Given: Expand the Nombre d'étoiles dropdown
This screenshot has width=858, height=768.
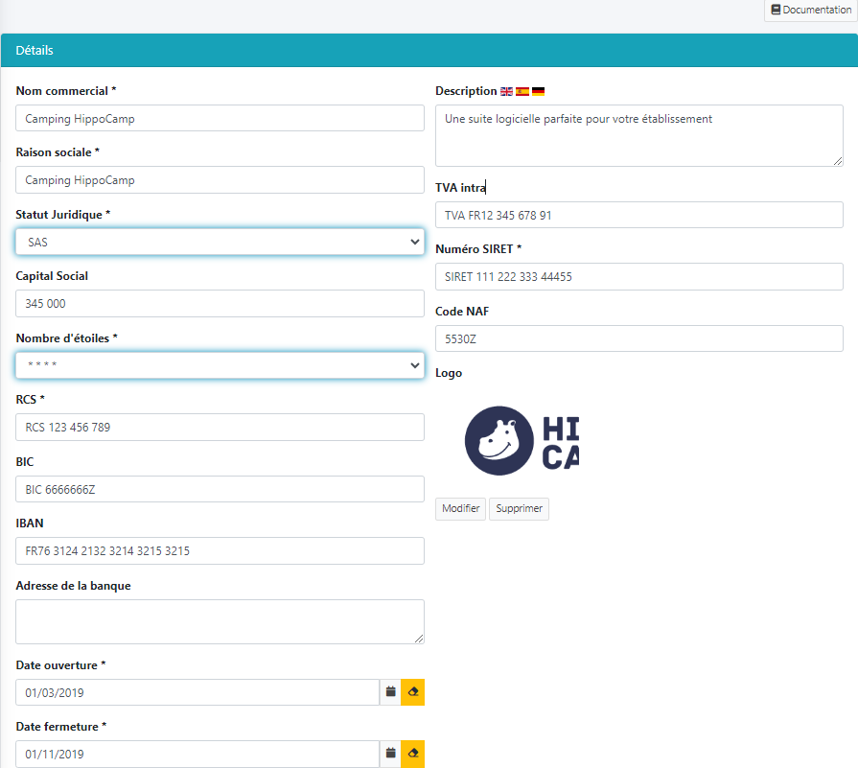Looking at the screenshot, I should coord(220,365).
